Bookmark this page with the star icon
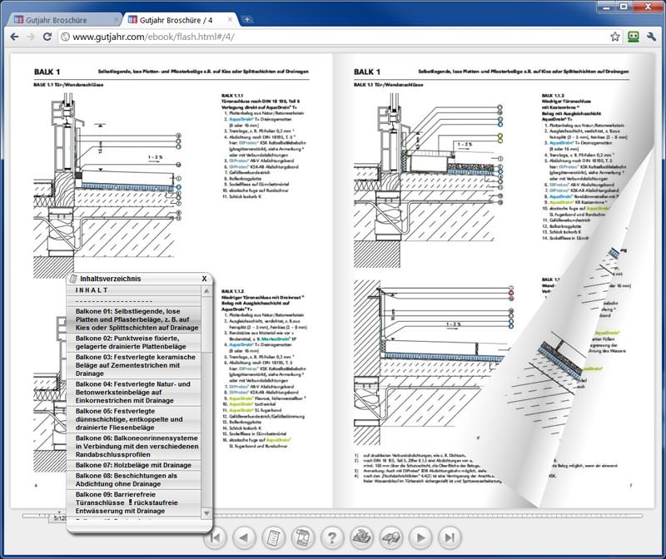The height and width of the screenshot is (559, 666). (x=614, y=37)
